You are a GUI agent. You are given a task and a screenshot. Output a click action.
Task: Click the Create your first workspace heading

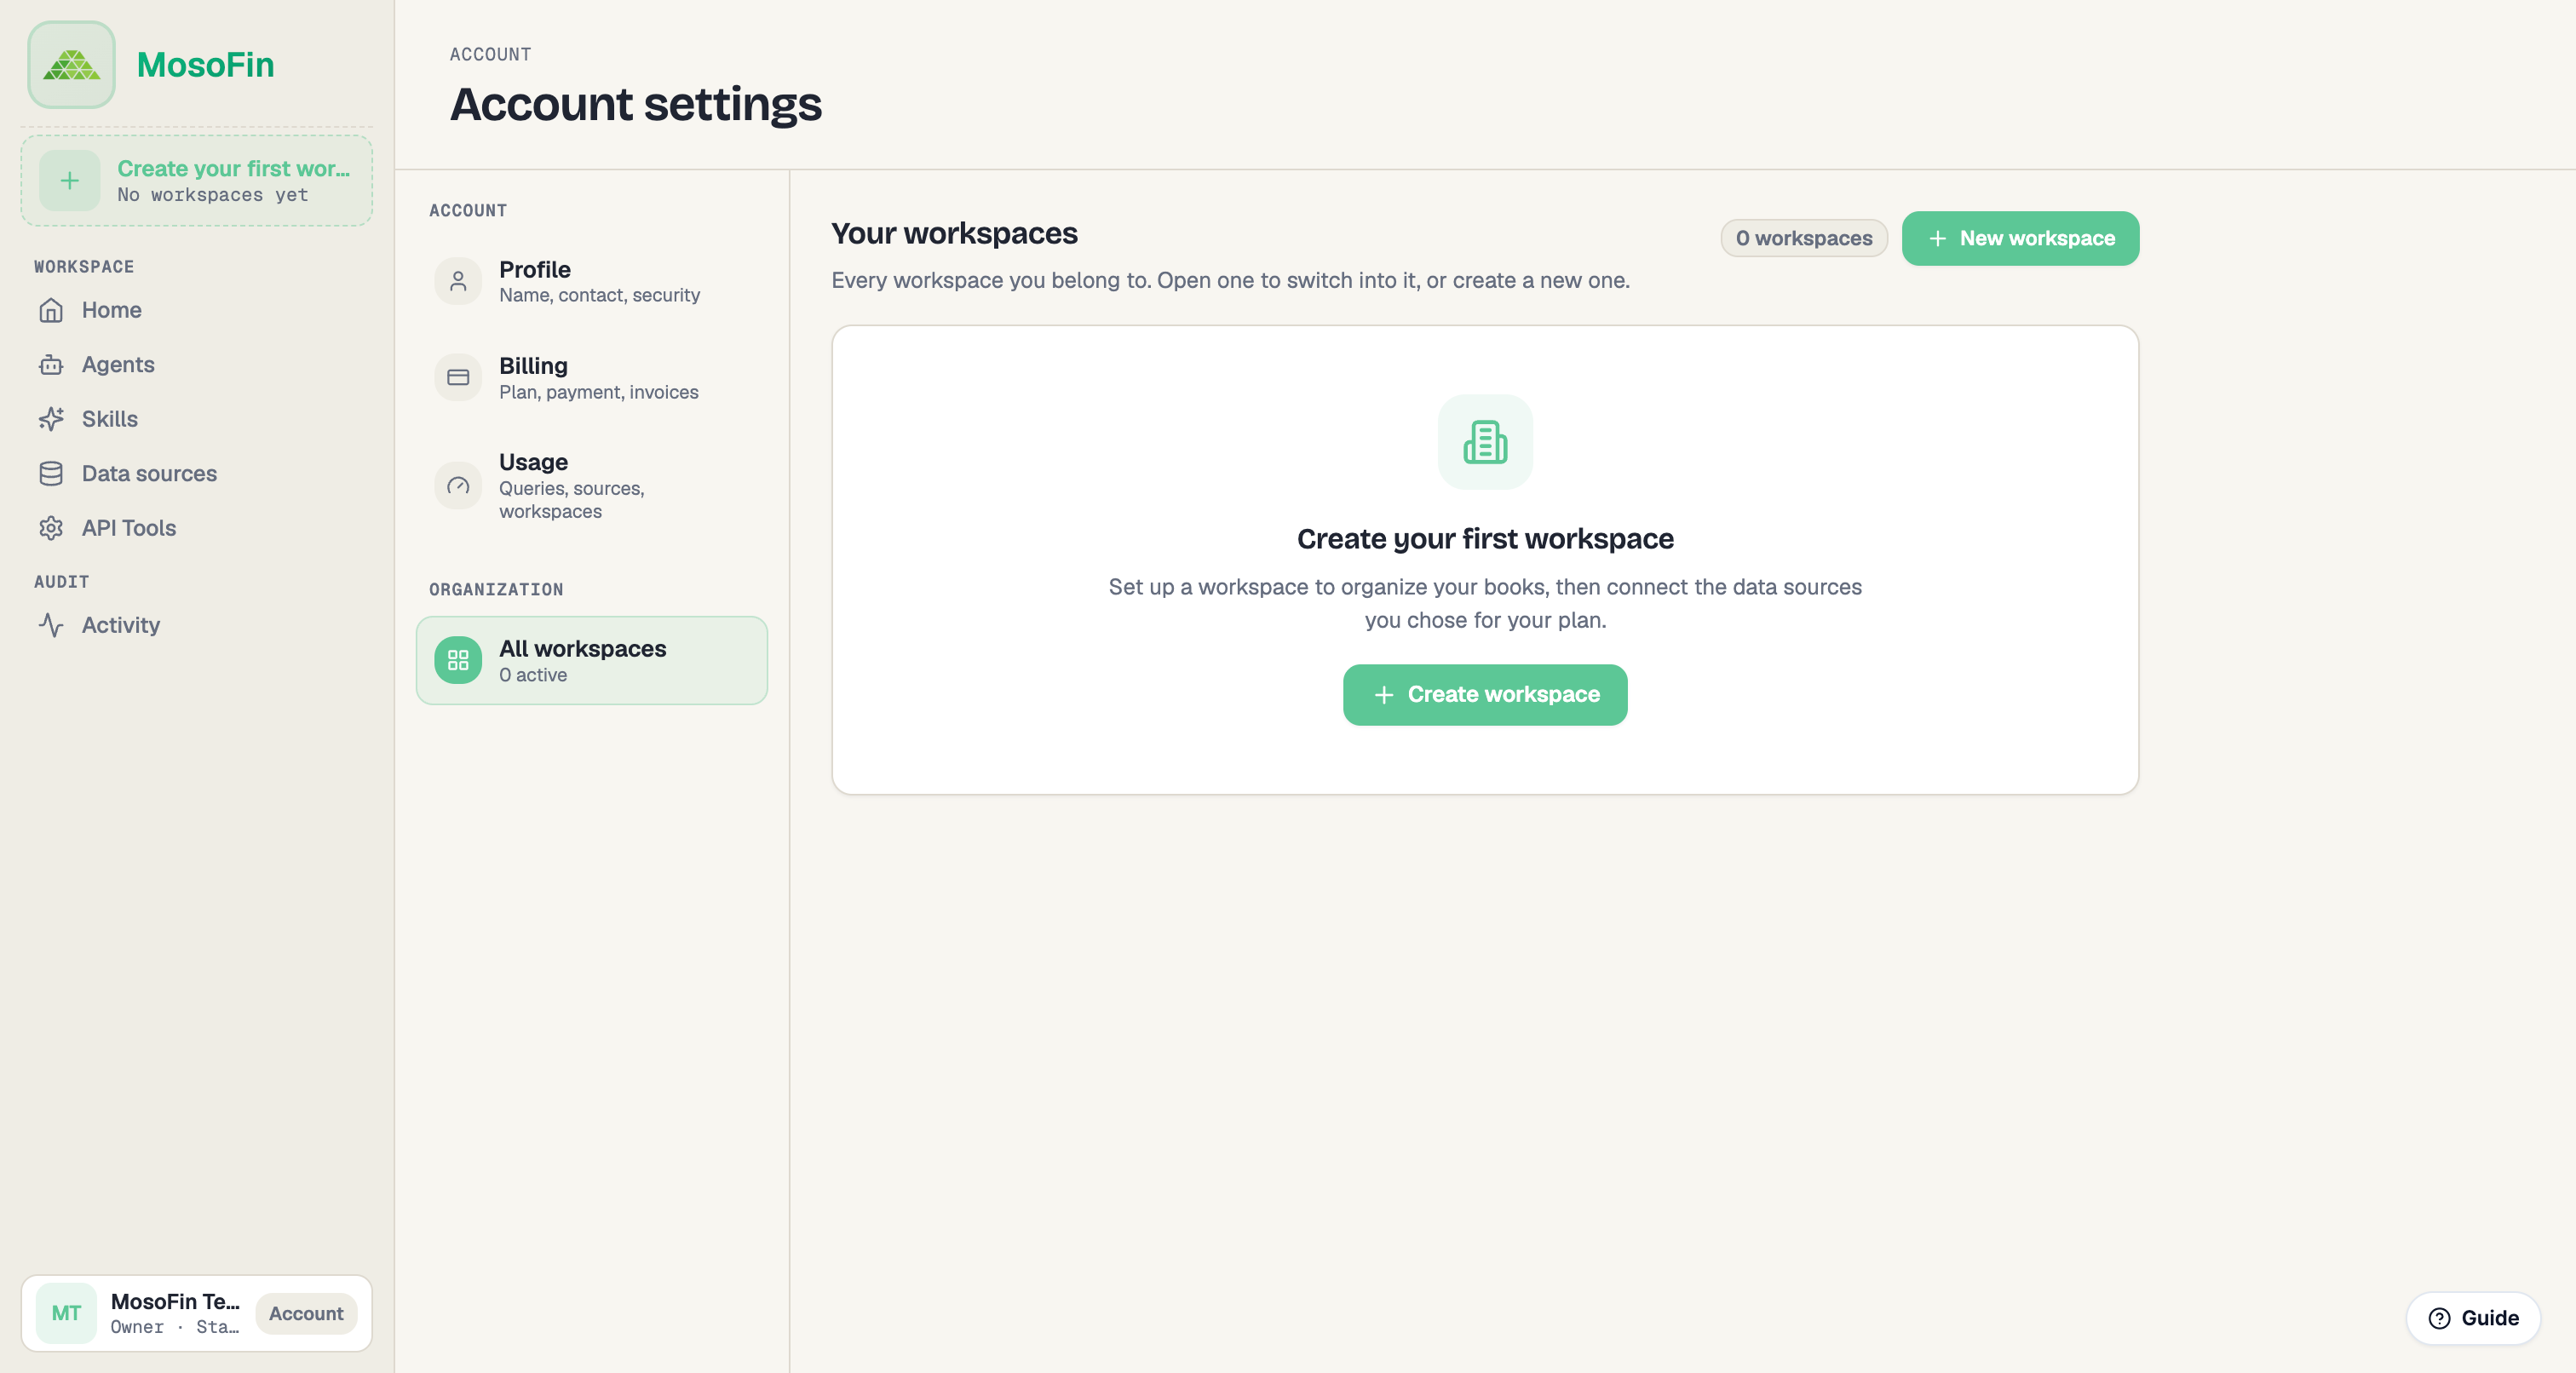tap(1485, 539)
